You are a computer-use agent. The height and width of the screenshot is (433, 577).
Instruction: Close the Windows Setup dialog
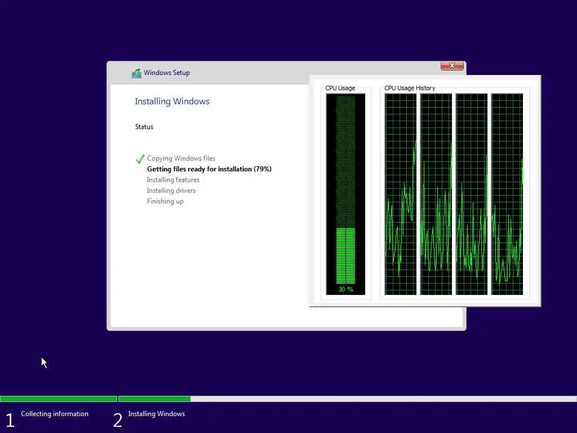[452, 65]
